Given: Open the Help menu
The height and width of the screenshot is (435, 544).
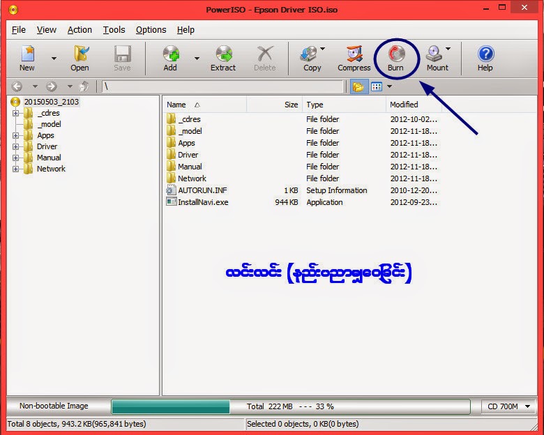Looking at the screenshot, I should [186, 30].
